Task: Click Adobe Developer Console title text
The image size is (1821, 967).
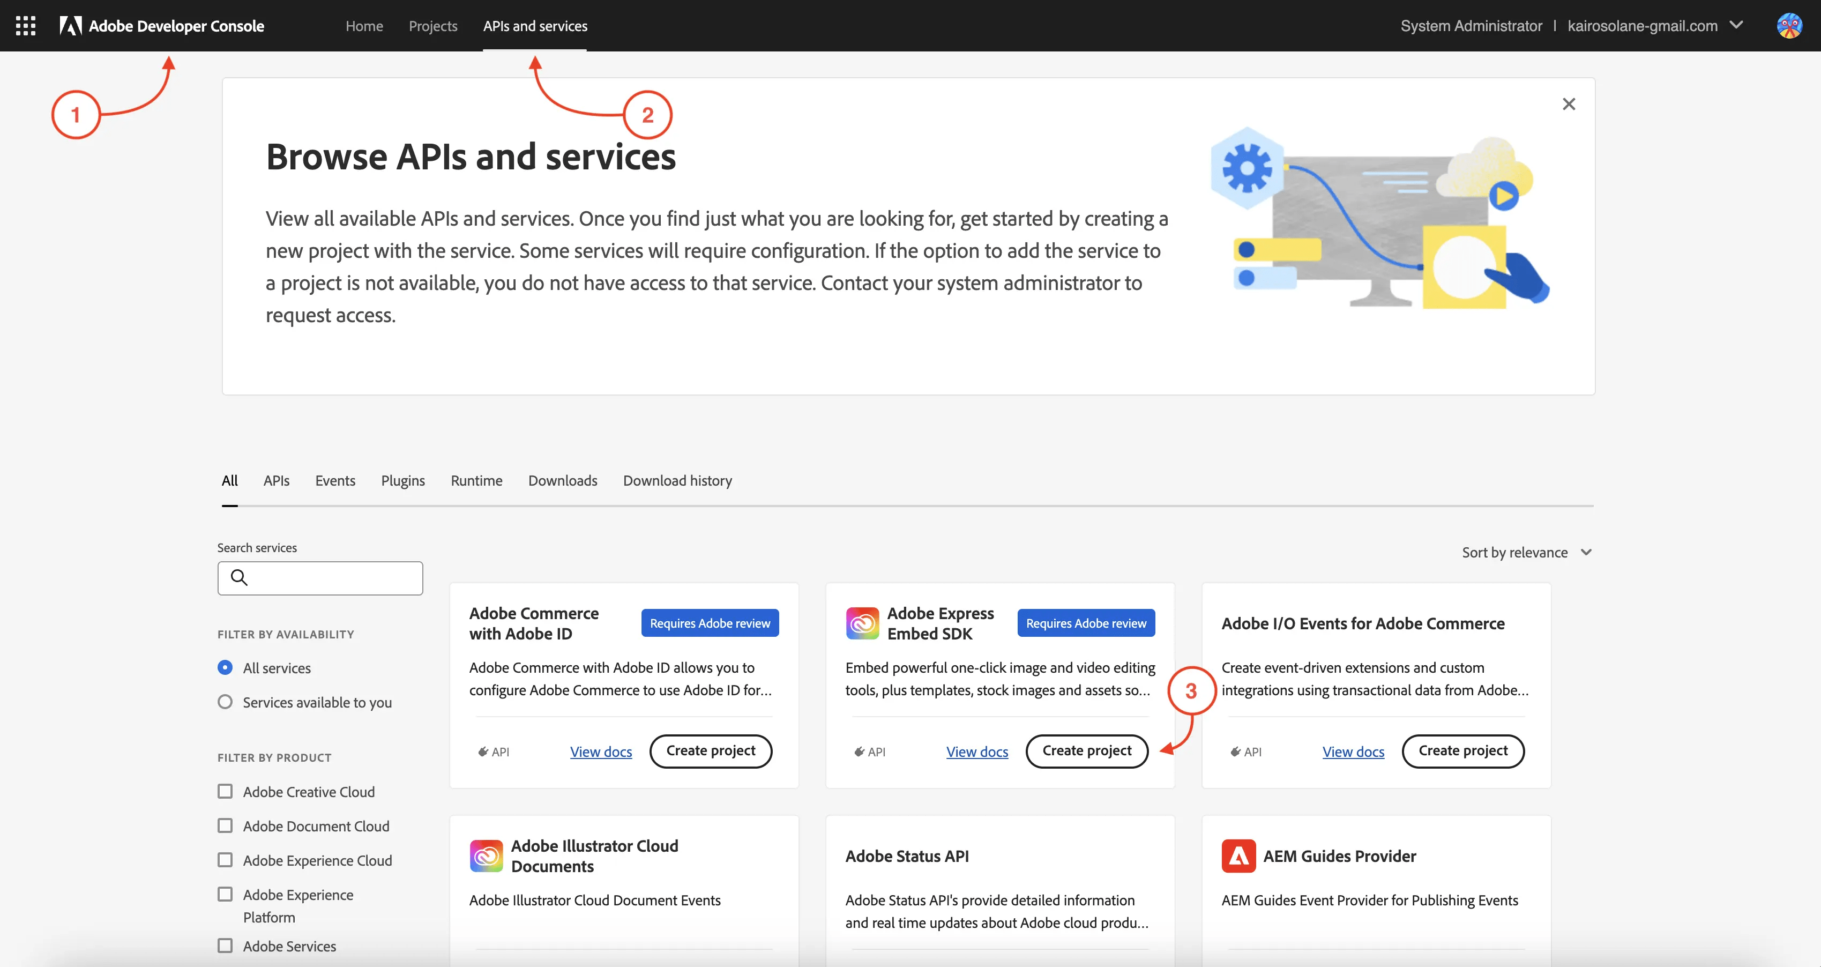Action: [x=176, y=26]
